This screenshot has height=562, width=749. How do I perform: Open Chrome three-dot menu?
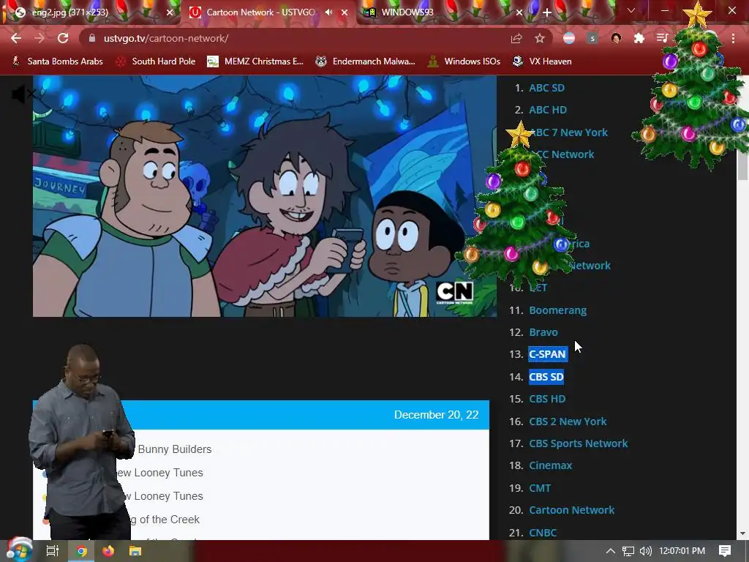pyautogui.click(x=733, y=38)
